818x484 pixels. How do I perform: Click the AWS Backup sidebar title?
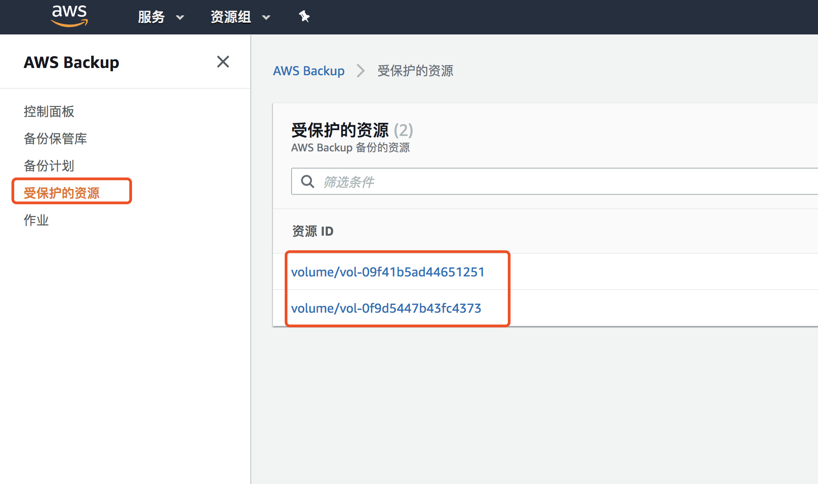72,63
